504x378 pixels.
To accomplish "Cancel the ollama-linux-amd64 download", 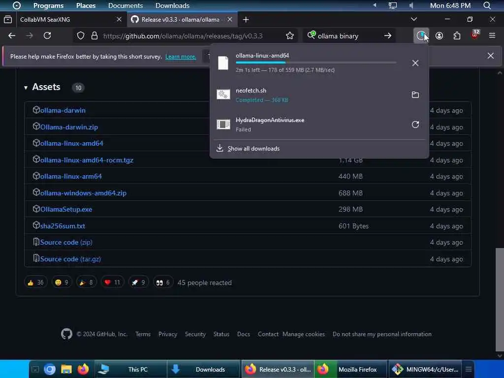I will click(415, 63).
